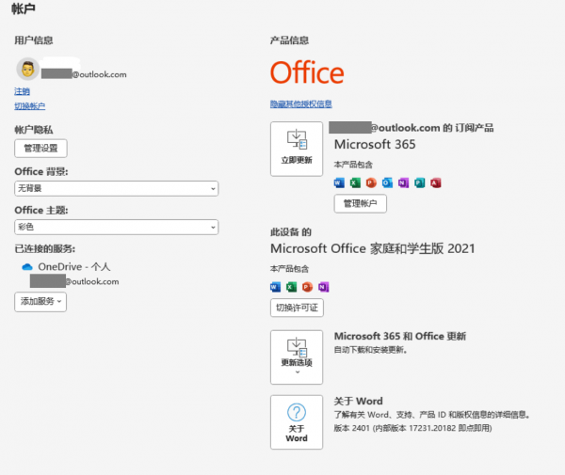Click the 已连接的服务 heading
This screenshot has height=475, width=565.
pyautogui.click(x=44, y=248)
